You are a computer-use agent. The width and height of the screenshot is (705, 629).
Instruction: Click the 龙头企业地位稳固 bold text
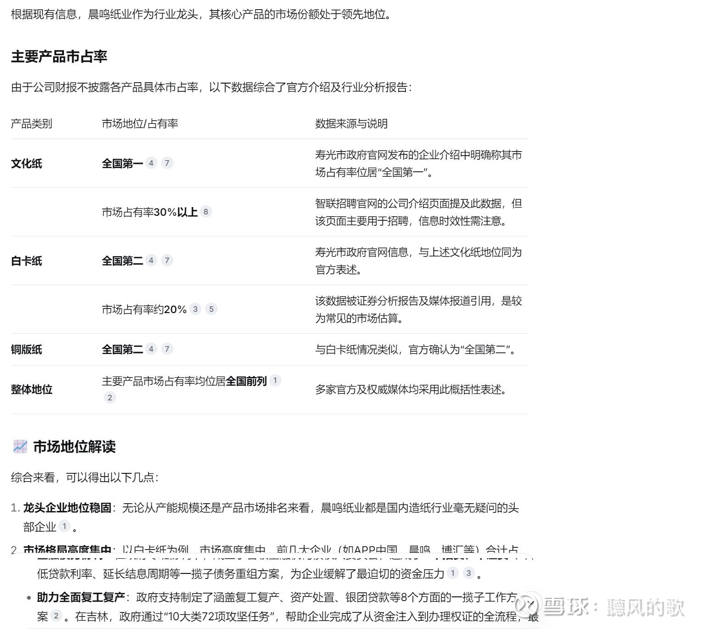pyautogui.click(x=67, y=508)
